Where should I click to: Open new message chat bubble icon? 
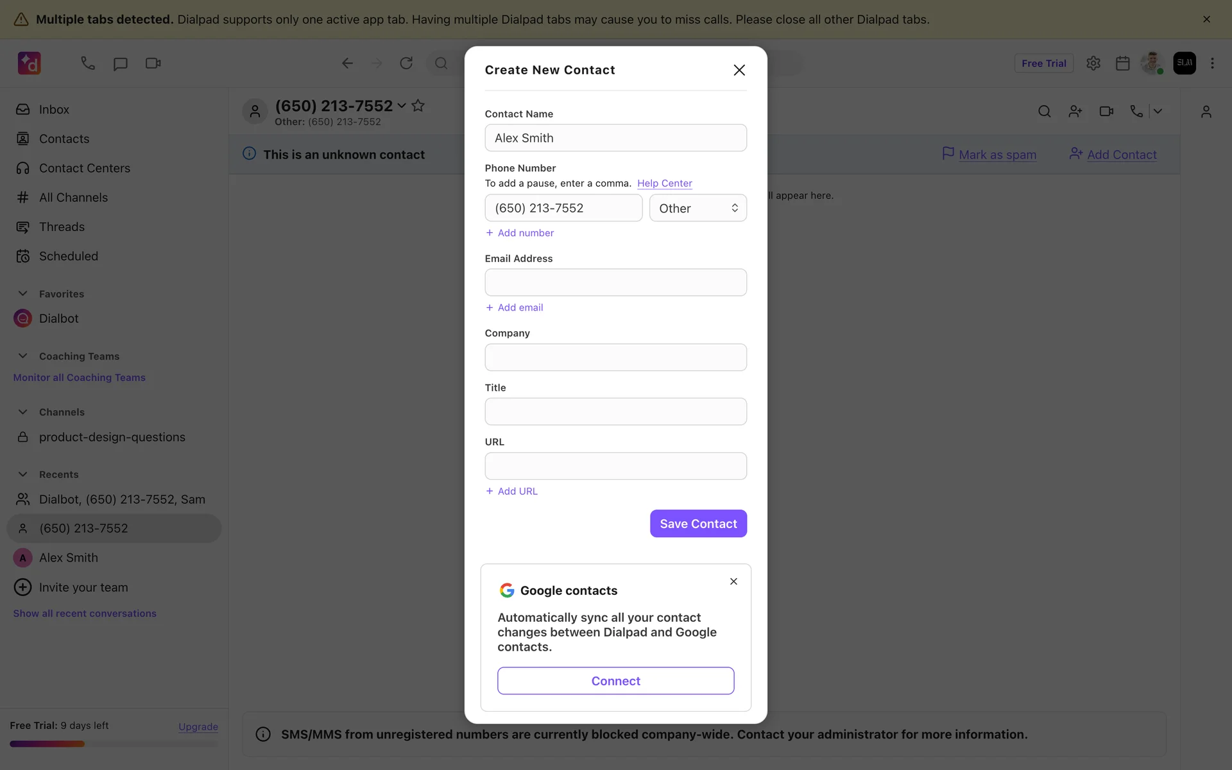[120, 64]
